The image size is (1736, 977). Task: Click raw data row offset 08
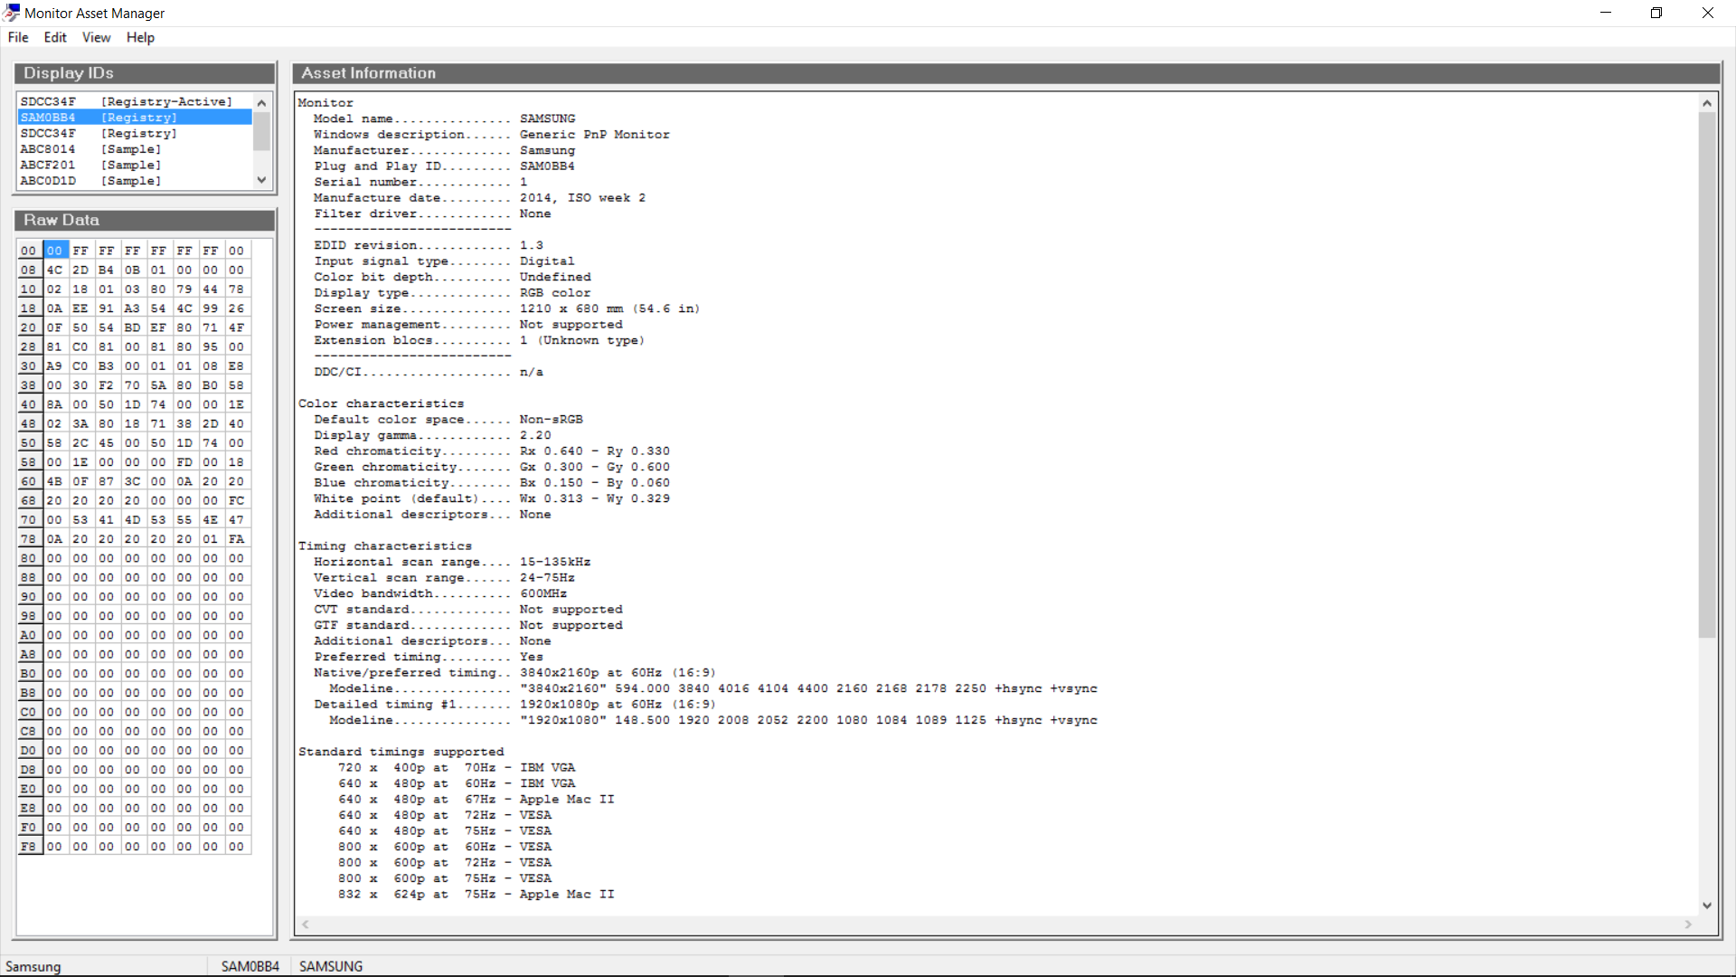(x=29, y=270)
